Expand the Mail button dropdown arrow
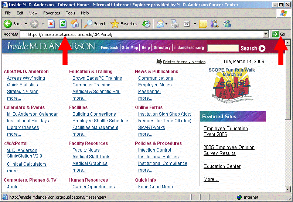Image resolution: width=293 pixels, height=202 pixels. coord(166,24)
